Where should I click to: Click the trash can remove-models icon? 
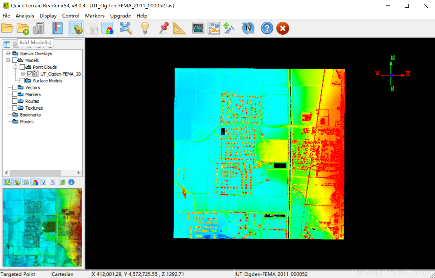pos(38,28)
